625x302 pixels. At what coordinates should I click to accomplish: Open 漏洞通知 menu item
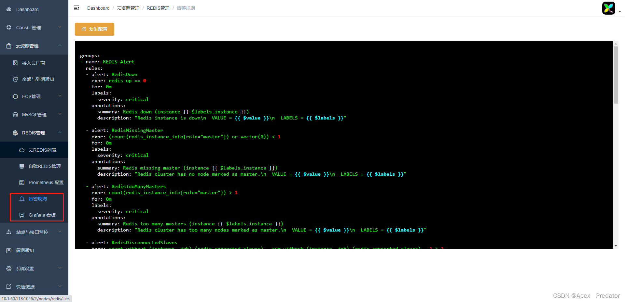click(x=34, y=250)
